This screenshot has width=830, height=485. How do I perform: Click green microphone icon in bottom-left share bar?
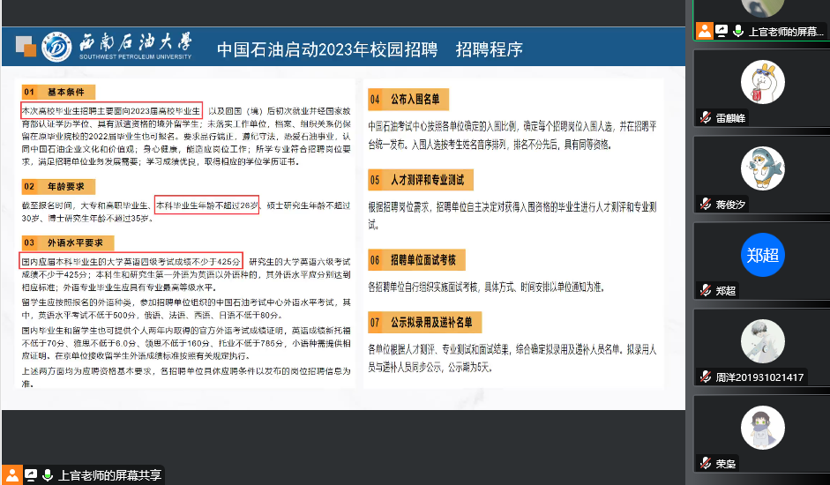click(x=48, y=475)
